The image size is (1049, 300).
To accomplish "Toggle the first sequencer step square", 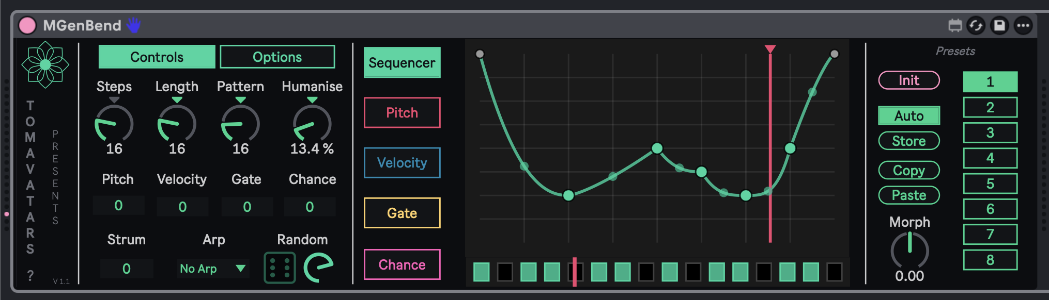I will [481, 272].
